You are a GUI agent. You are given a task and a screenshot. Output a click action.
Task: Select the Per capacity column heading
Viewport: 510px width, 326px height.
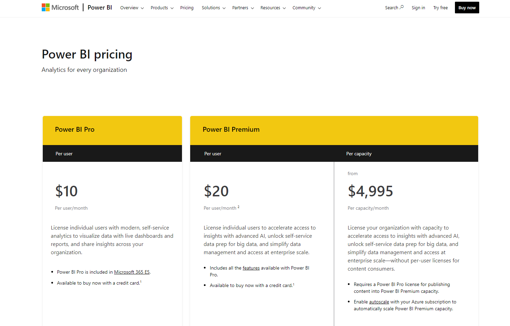(x=359, y=154)
